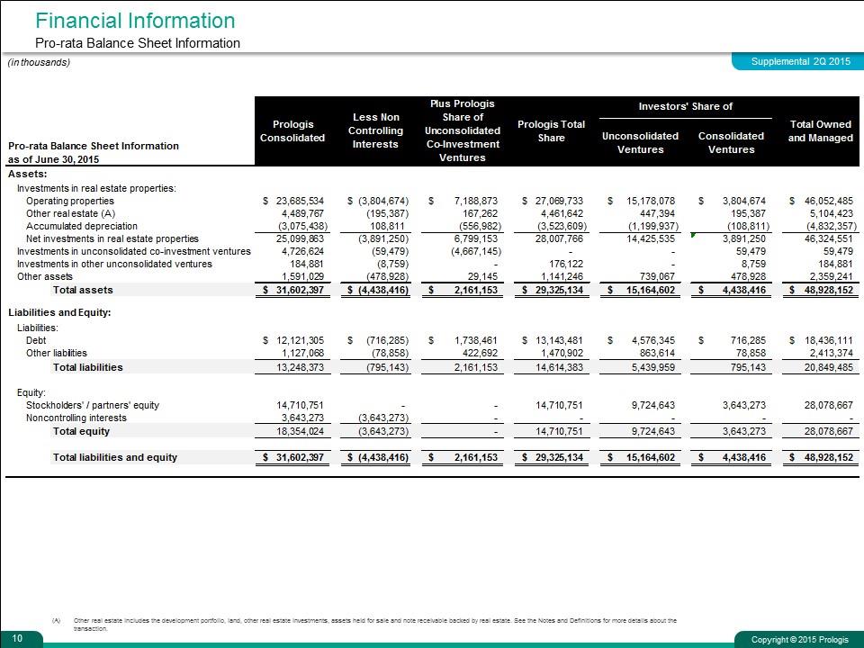Click the 'as of June 30, 2015' label
The image size is (864, 648).
(53, 160)
